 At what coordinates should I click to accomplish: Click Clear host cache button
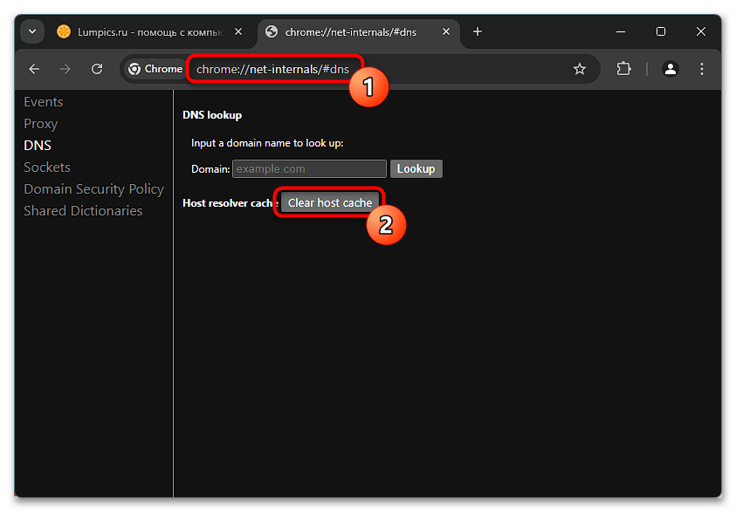[330, 202]
